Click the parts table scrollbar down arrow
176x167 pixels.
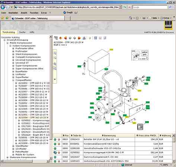tap(174, 161)
